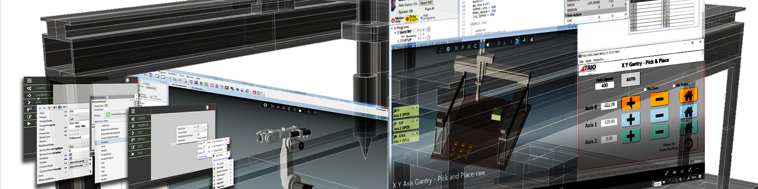
Task: Click the blue plus button for Axis 1
Action: [x=631, y=119]
